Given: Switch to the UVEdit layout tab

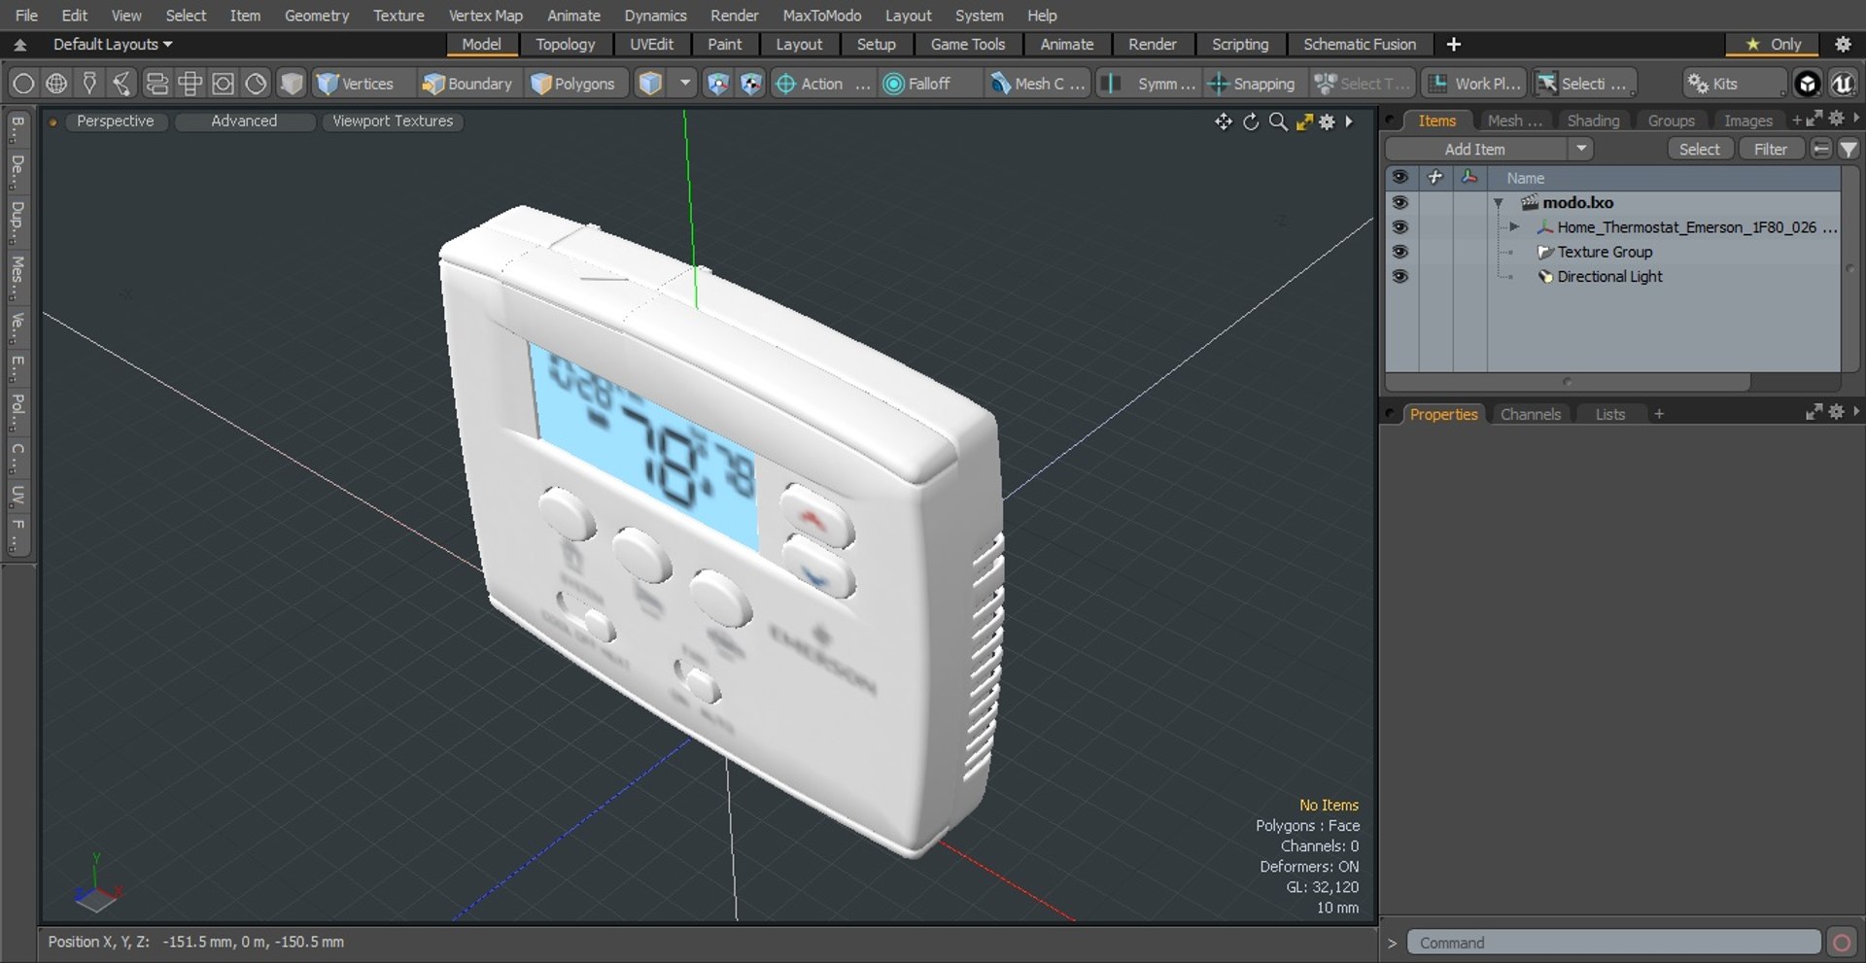Looking at the screenshot, I should coord(651,45).
